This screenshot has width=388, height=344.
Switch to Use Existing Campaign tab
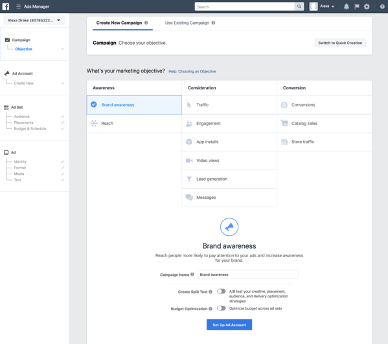pyautogui.click(x=190, y=23)
